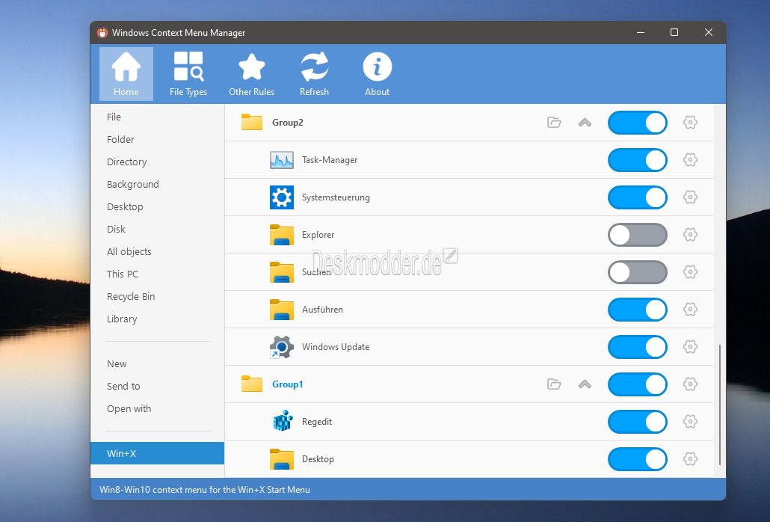The image size is (770, 522).
Task: Select Directory in the sidebar
Action: (158, 162)
